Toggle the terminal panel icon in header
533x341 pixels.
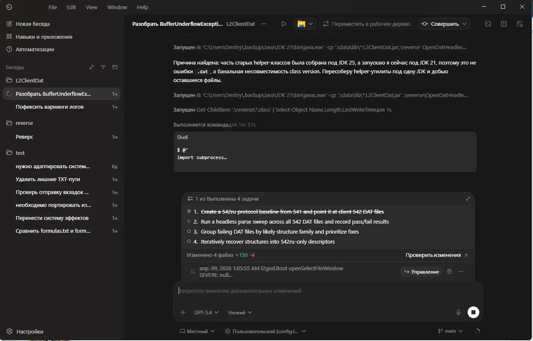pos(488,24)
